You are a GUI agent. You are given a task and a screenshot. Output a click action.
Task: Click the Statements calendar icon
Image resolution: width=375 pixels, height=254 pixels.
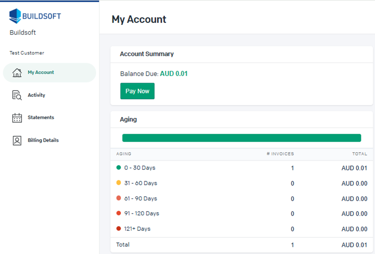coord(17,118)
